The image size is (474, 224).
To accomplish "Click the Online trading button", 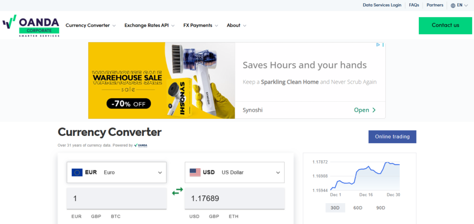I will pyautogui.click(x=392, y=137).
